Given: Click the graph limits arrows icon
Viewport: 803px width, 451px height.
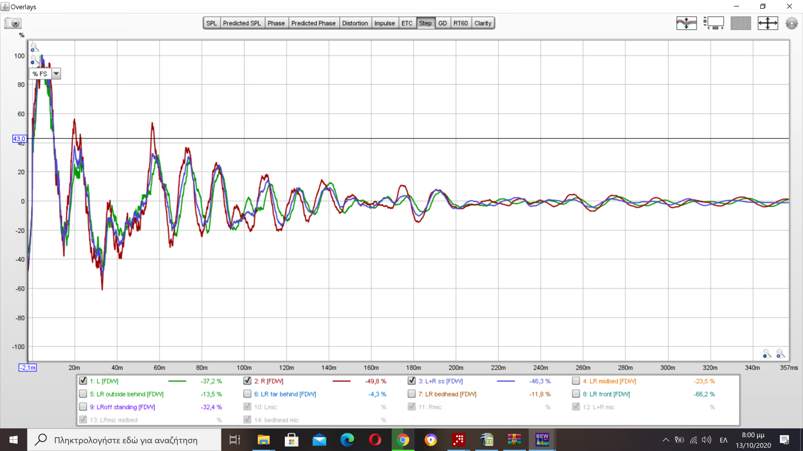Looking at the screenshot, I should pos(768,23).
